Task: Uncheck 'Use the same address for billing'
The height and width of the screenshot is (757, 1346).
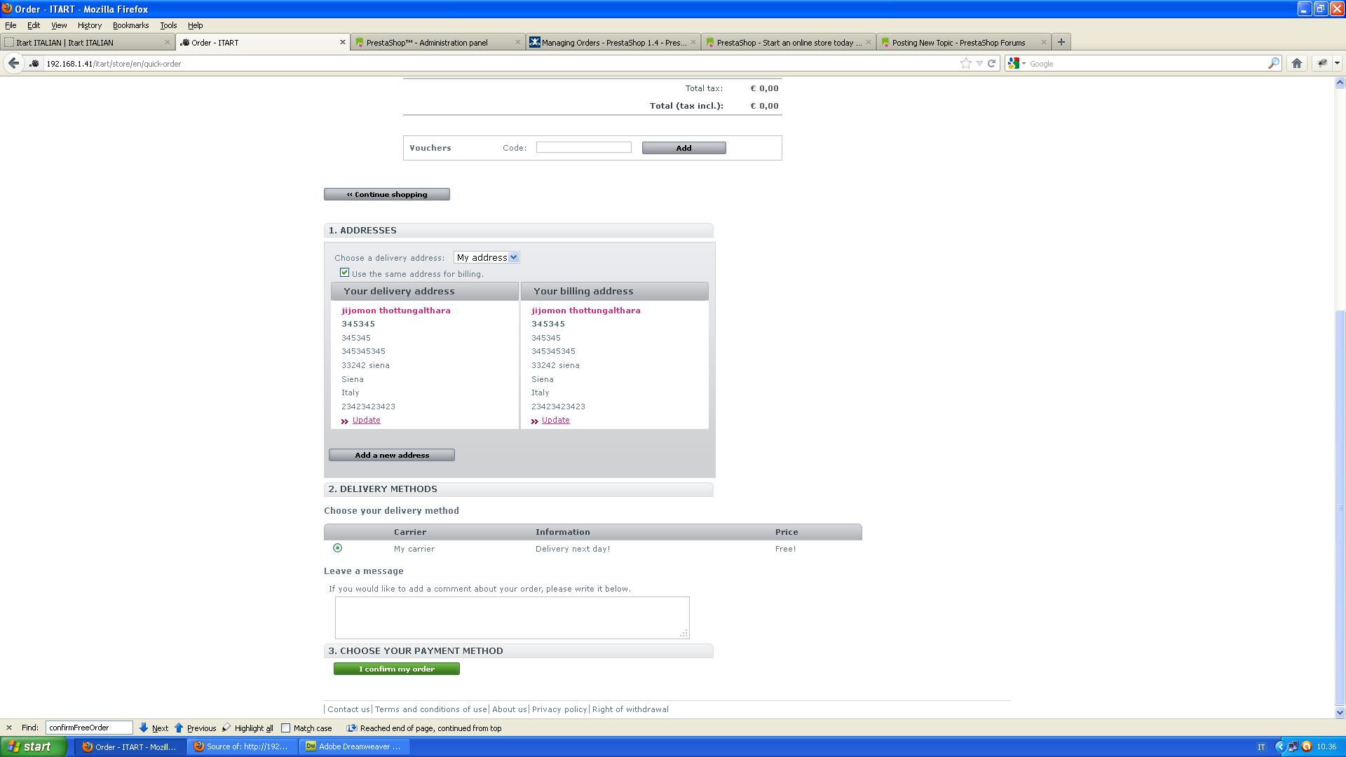Action: [x=344, y=273]
